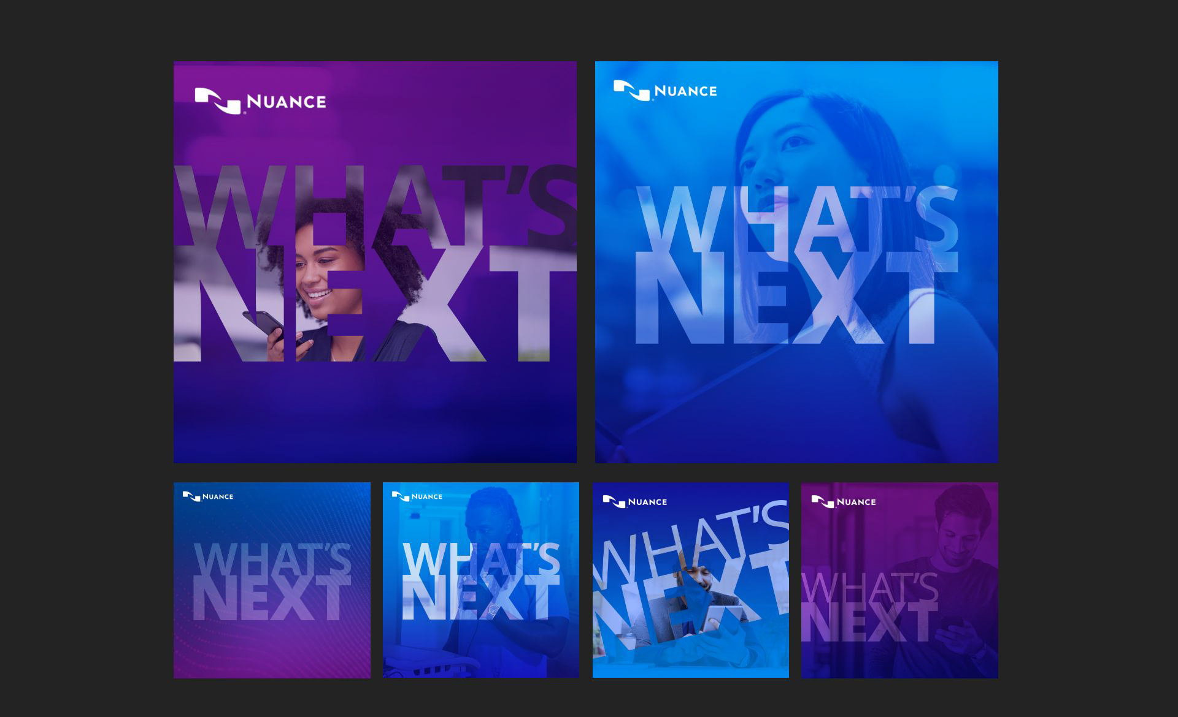Click the Nuance logo on large blue tile
Image resolution: width=1178 pixels, height=717 pixels.
[x=665, y=91]
